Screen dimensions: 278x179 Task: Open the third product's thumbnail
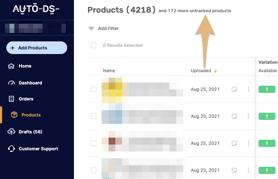112,143
